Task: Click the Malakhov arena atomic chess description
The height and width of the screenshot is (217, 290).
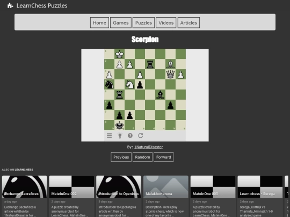Action: coord(165,211)
